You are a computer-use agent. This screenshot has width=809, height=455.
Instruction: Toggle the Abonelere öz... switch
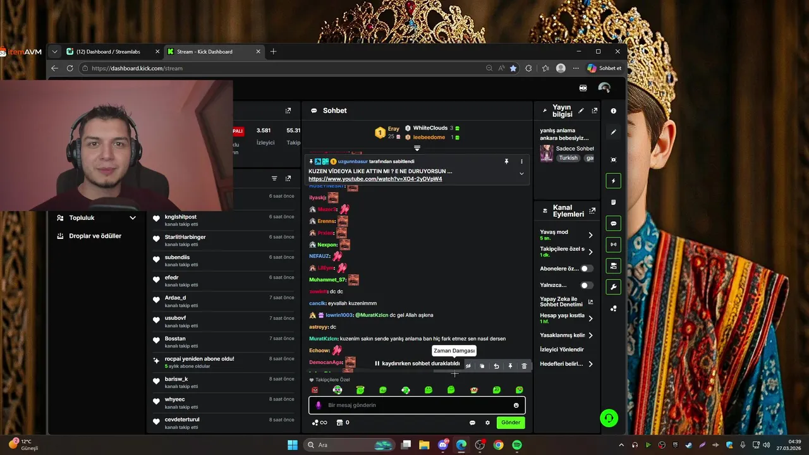click(x=587, y=269)
